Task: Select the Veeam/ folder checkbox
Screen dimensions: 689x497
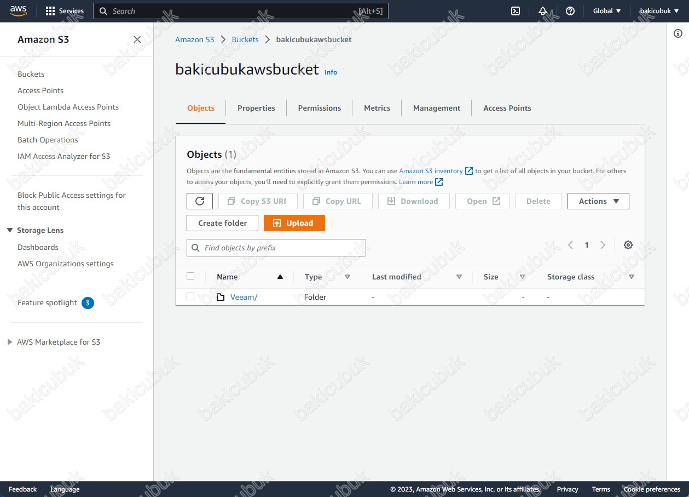Action: (190, 296)
